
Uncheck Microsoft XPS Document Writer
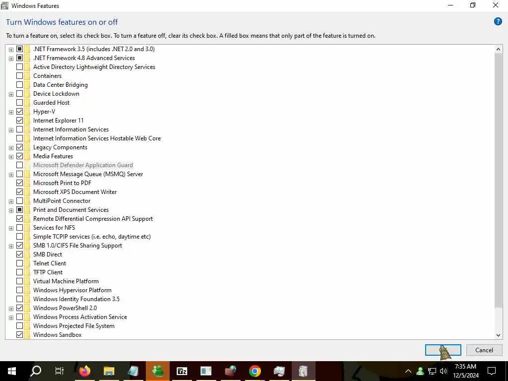(19, 192)
